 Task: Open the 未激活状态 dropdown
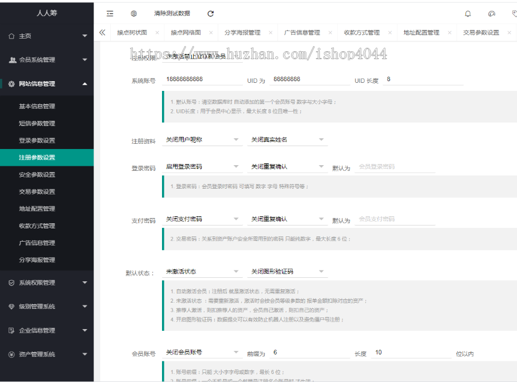click(202, 272)
